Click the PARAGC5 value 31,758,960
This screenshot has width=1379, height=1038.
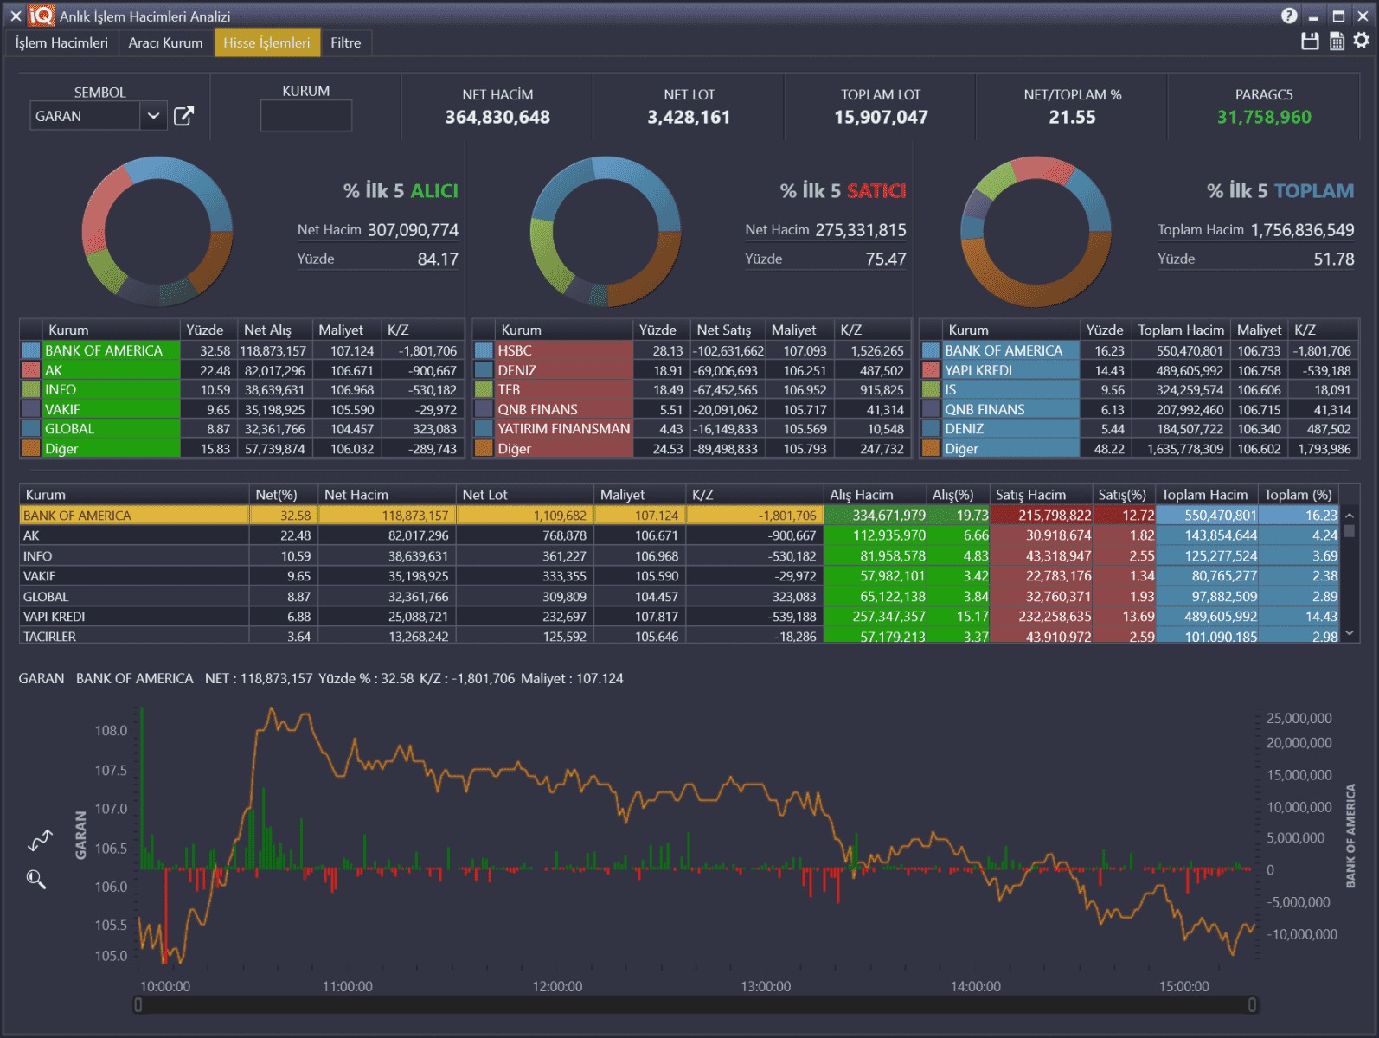click(1264, 117)
